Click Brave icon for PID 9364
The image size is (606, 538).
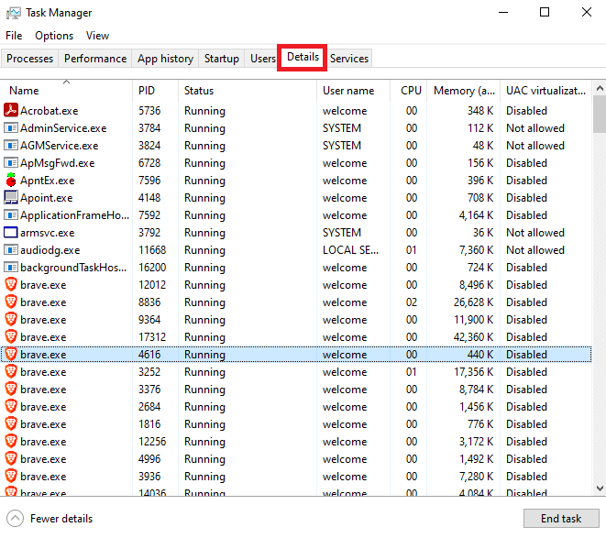11,319
